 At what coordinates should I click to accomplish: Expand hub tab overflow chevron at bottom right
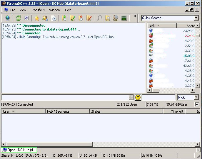(x=198, y=150)
